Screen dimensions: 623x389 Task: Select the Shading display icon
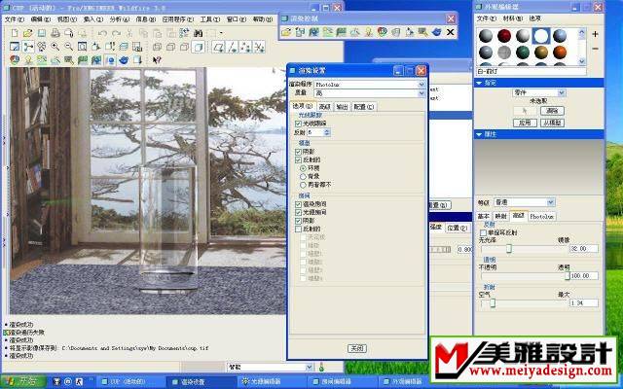click(199, 47)
